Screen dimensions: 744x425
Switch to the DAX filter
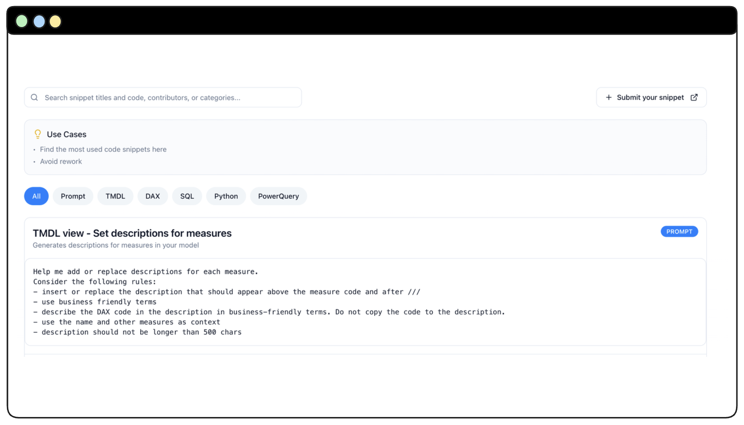tap(152, 196)
